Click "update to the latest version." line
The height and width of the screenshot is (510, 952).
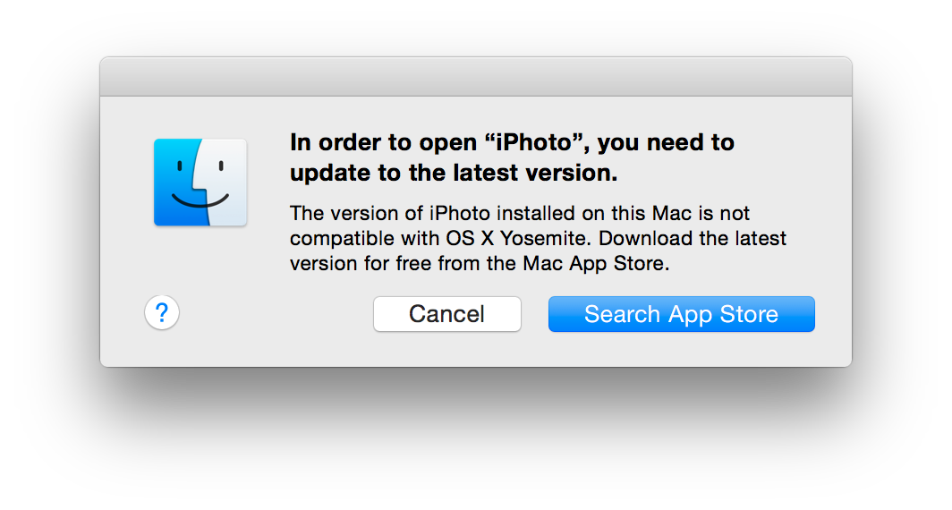454,174
